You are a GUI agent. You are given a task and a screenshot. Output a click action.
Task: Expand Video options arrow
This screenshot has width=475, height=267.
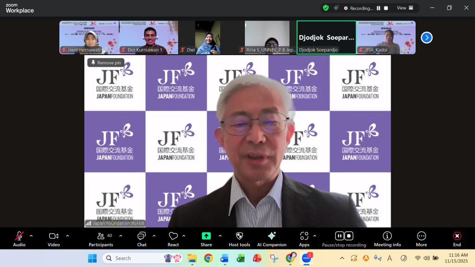click(67, 236)
